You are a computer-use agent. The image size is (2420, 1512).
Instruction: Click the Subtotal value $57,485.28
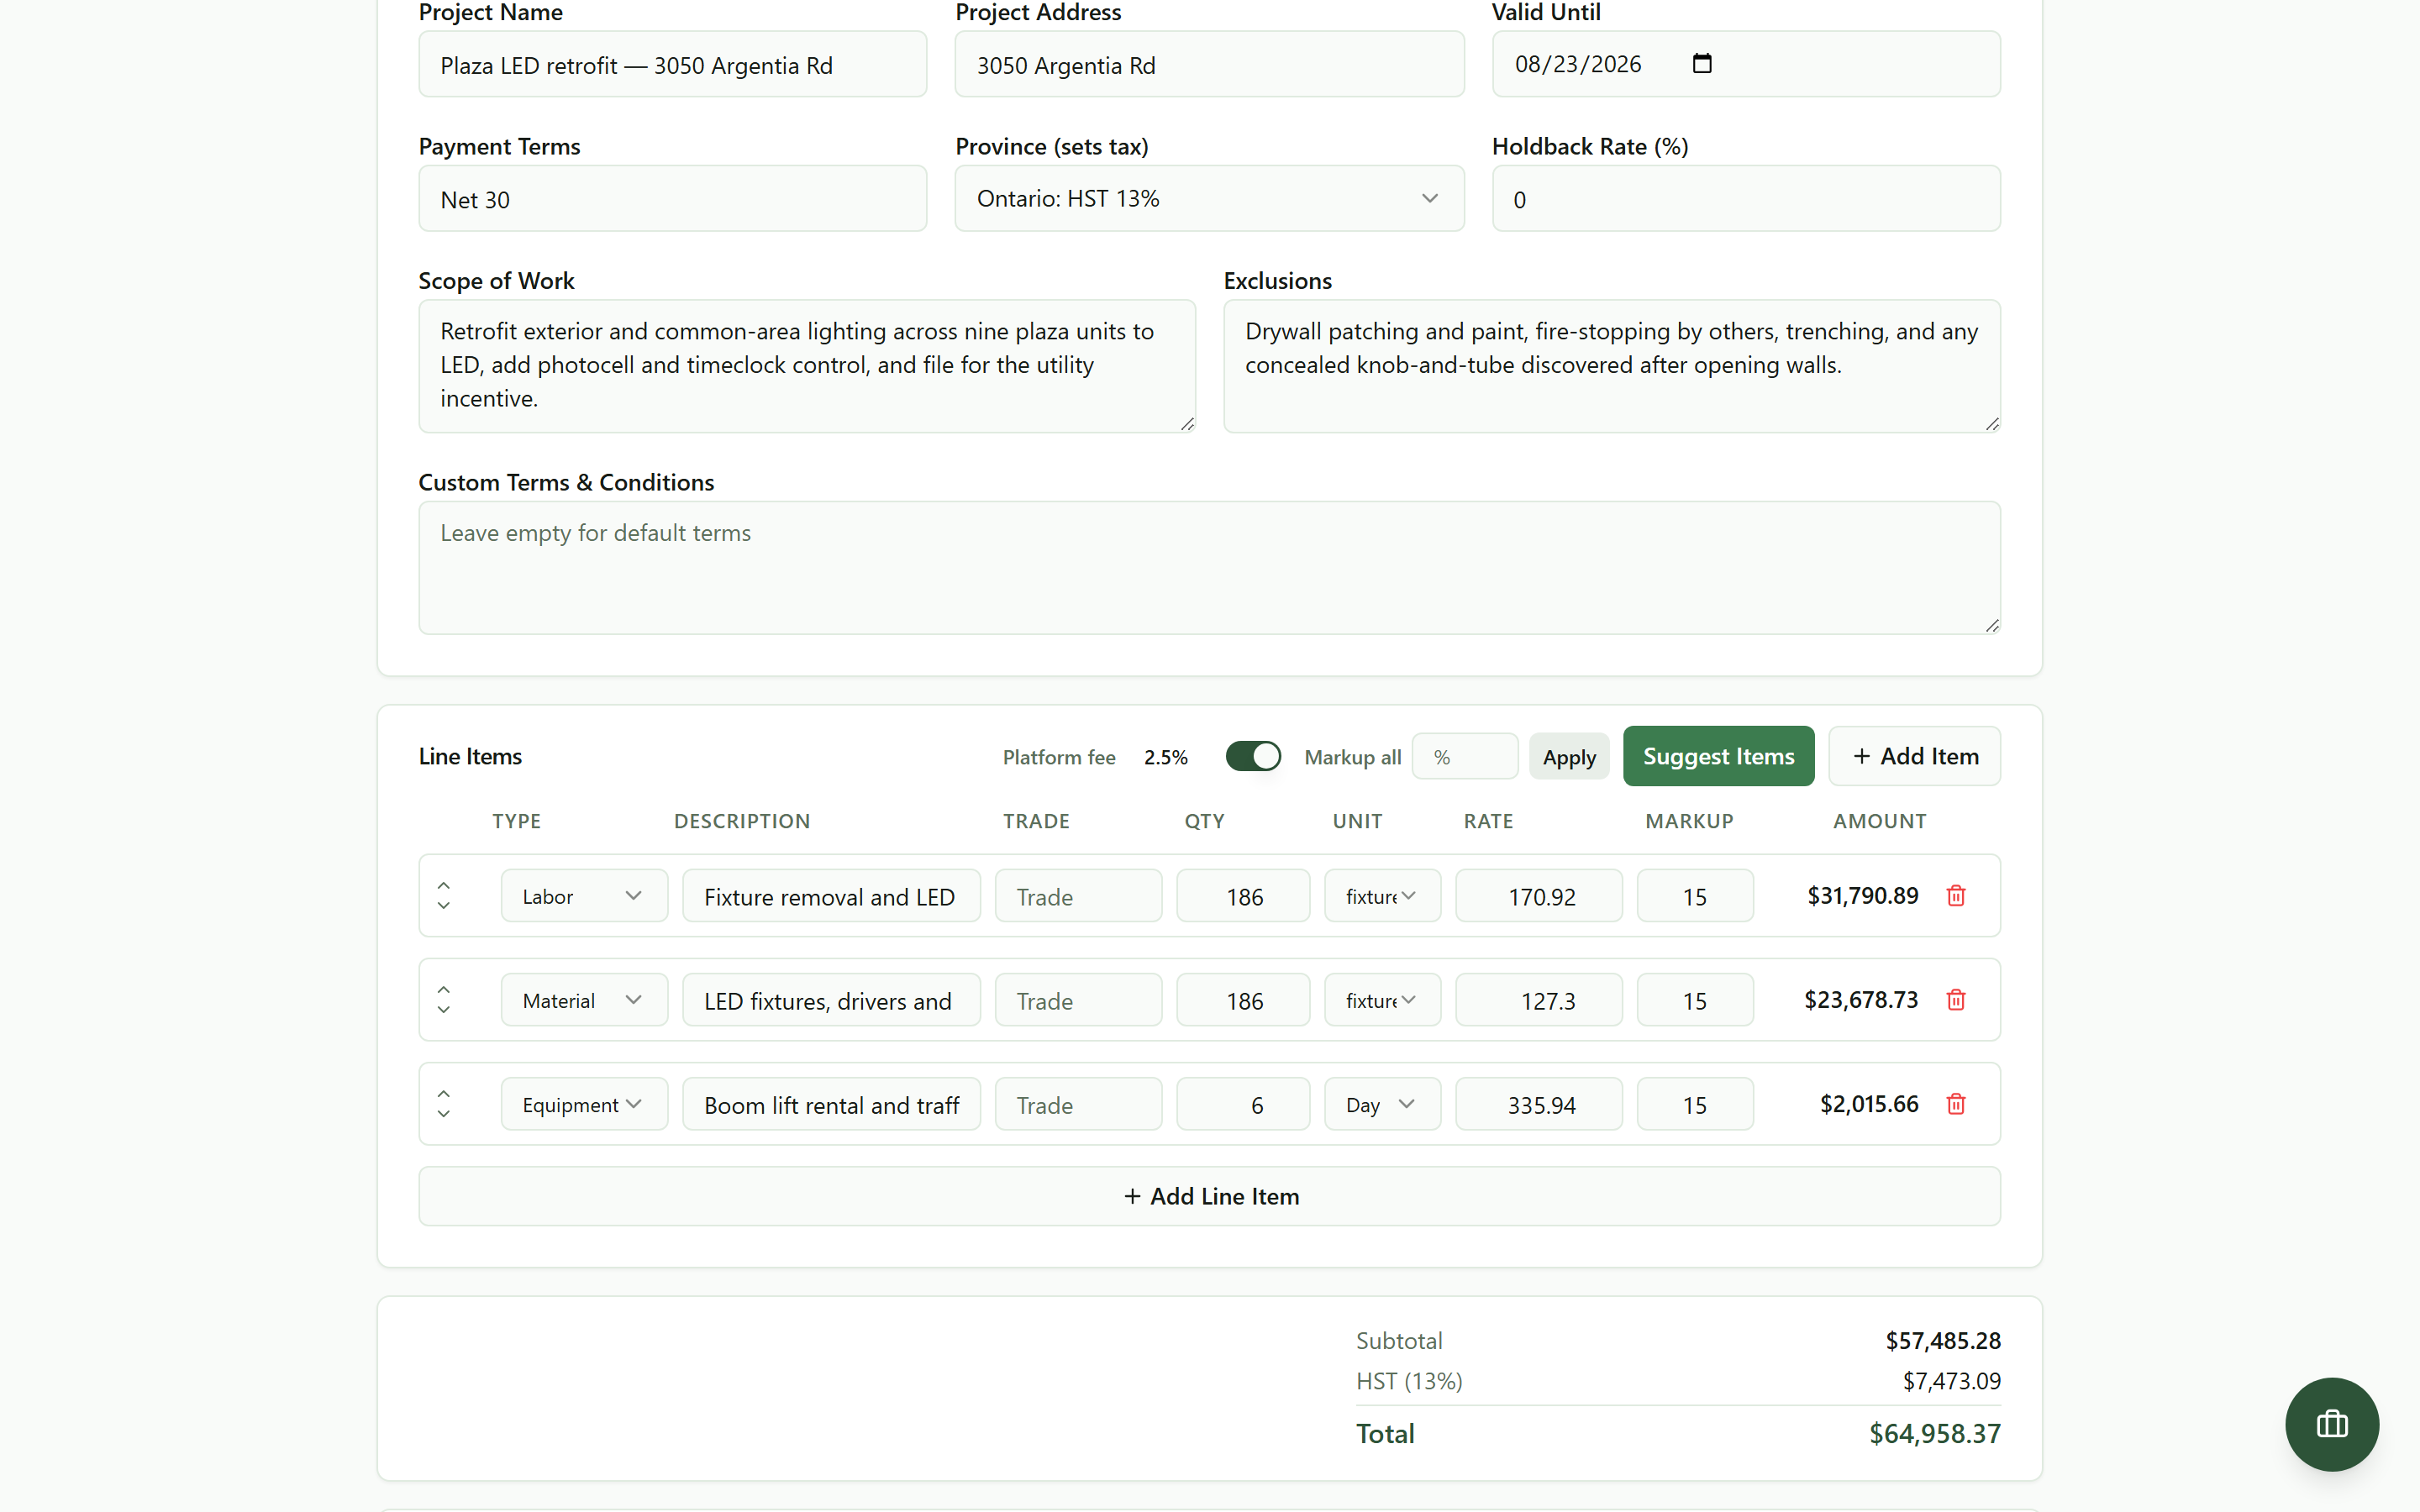1942,1341
